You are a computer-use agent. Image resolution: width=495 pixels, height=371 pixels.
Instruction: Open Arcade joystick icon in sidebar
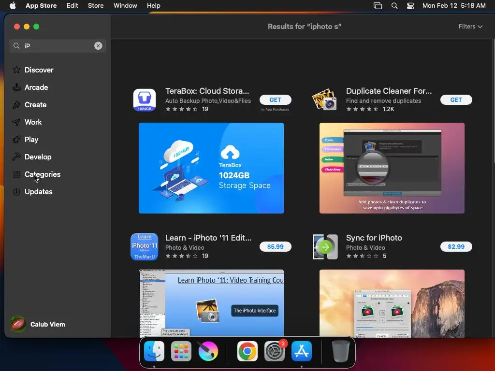pyautogui.click(x=16, y=87)
